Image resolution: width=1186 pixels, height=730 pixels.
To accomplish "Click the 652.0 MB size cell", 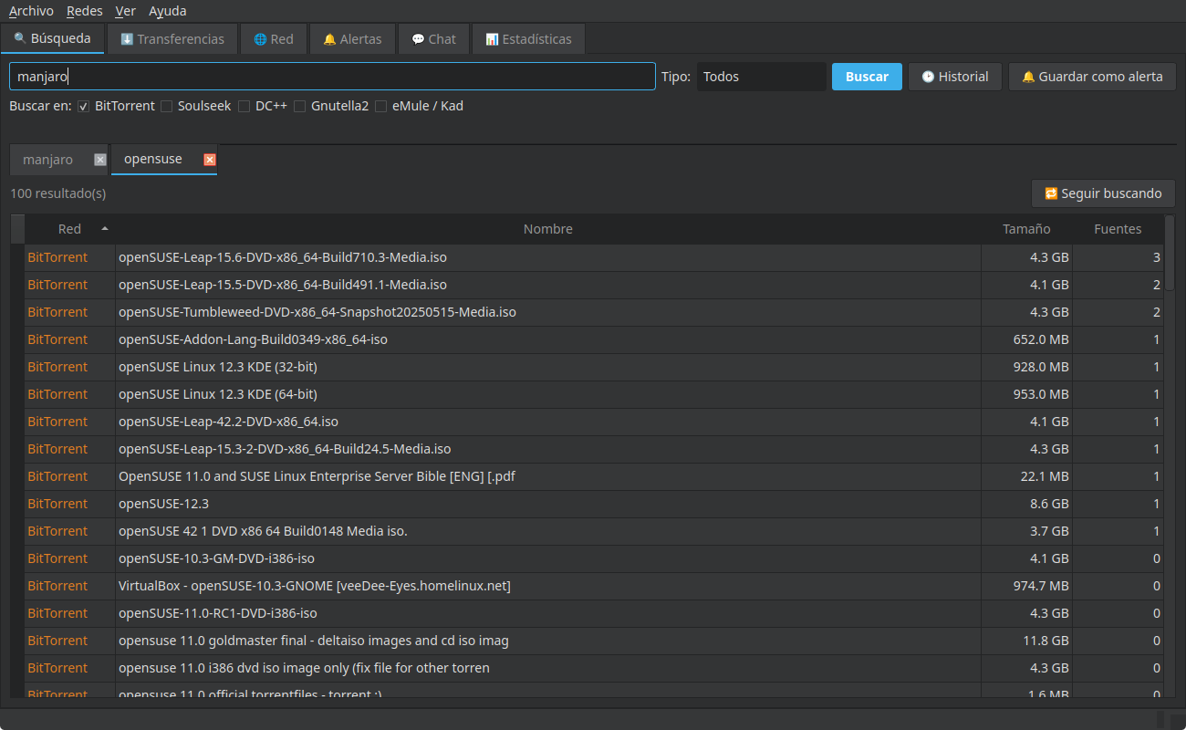I will click(x=1026, y=339).
